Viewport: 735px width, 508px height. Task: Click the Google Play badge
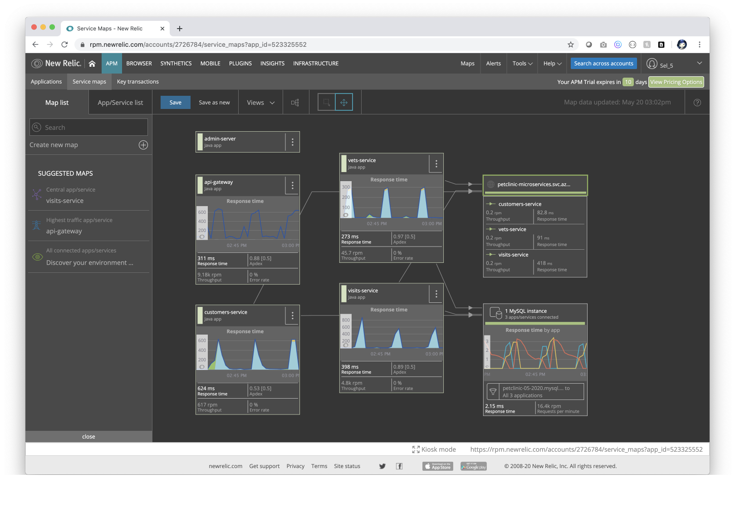tap(474, 466)
